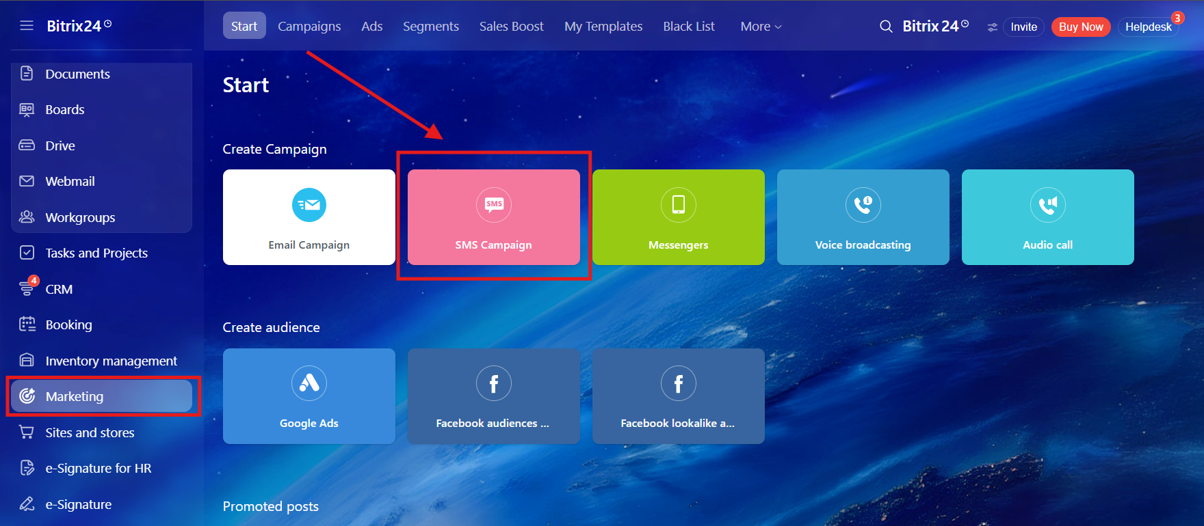Open the Google Ads audience tile
This screenshot has height=526, width=1204.
tap(309, 396)
